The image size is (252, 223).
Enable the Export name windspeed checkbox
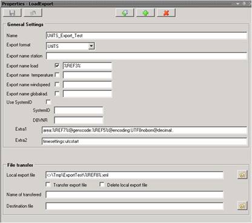57,84
